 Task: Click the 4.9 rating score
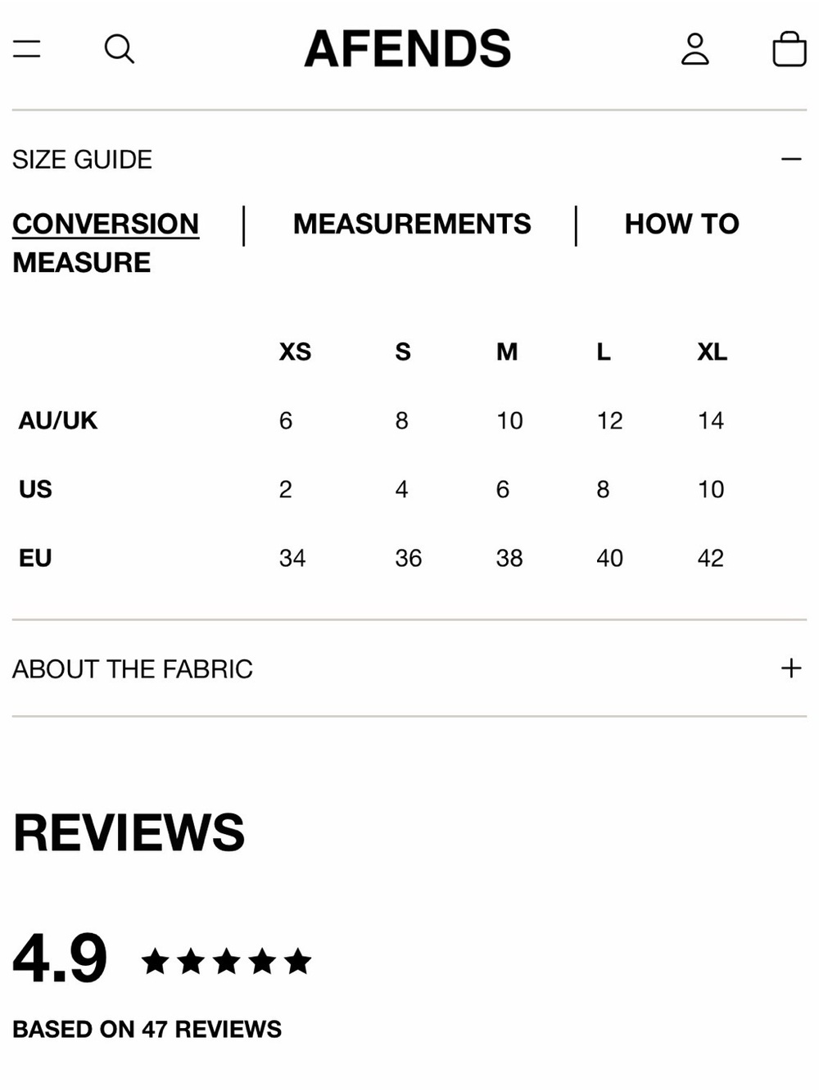coord(60,958)
